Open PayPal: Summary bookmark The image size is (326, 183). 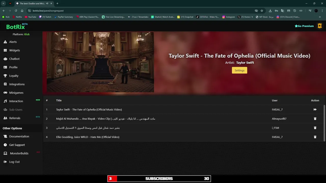(64, 17)
